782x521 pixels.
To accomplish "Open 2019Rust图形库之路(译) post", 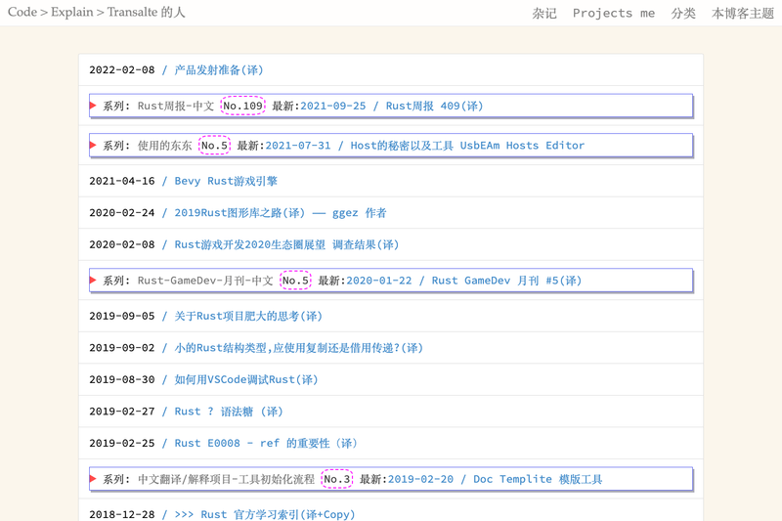I will 281,213.
